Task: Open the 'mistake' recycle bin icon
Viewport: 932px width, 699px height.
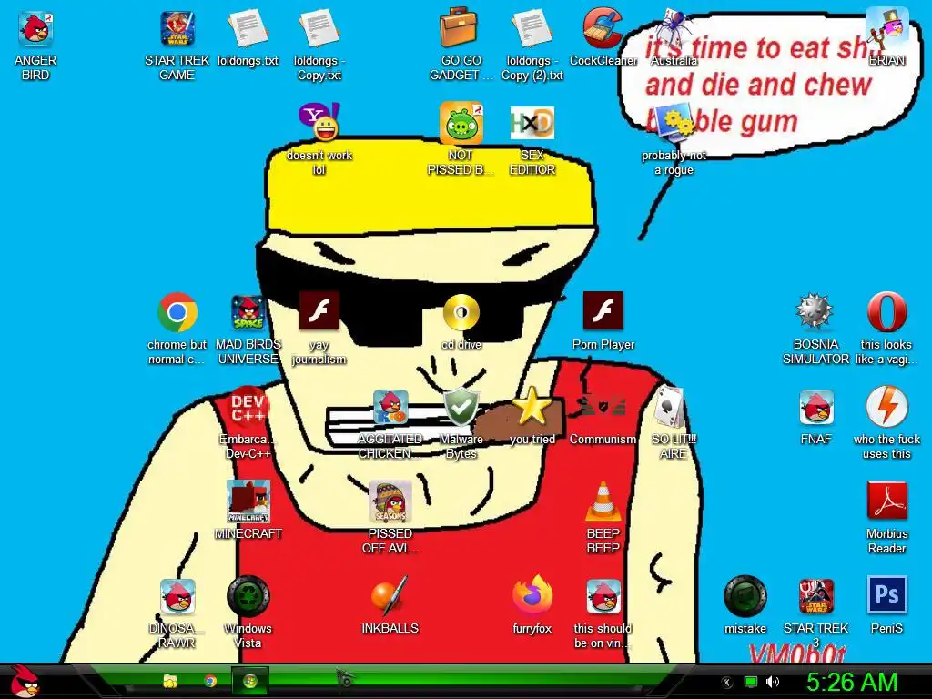Action: tap(745, 596)
